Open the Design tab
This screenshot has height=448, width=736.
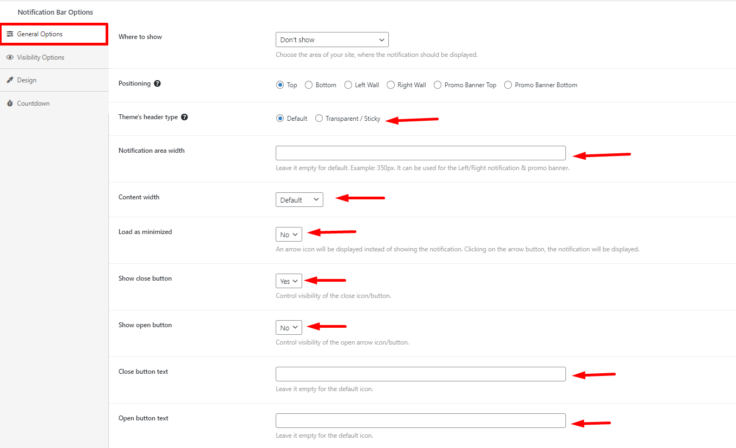pos(27,80)
